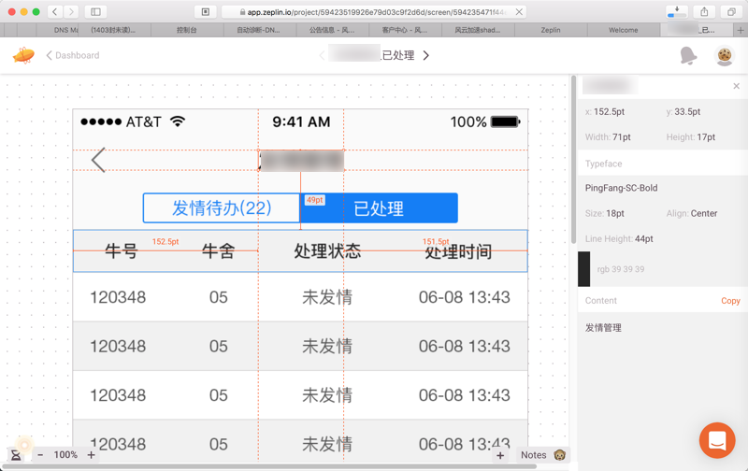
Task: Click the 100% zoom level
Action: [65, 455]
